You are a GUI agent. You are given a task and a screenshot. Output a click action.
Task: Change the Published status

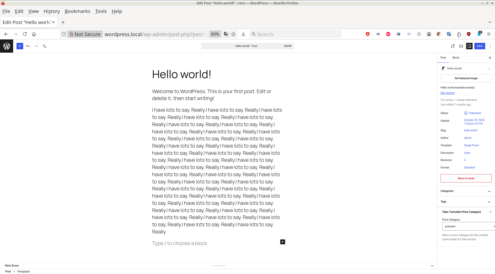[x=473, y=113]
